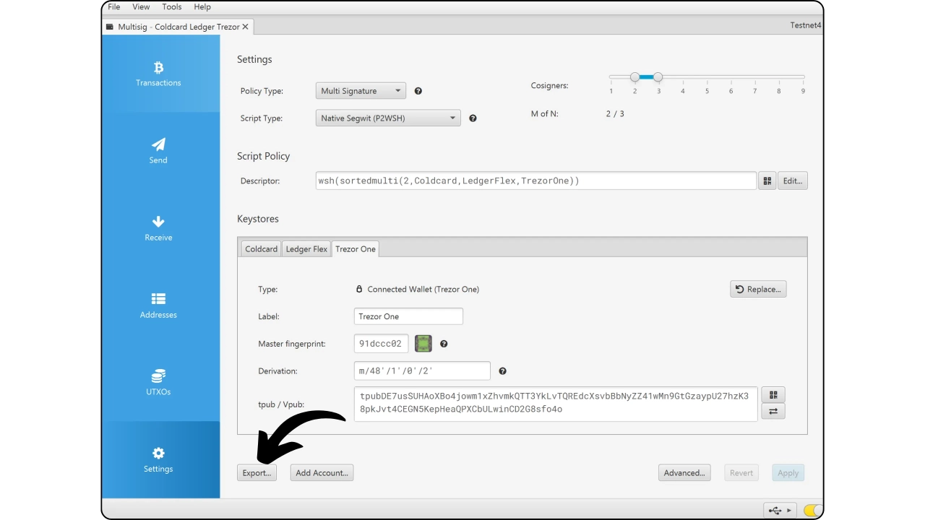Click the "Connected Wallet (Trezor One)" type text

coord(423,289)
